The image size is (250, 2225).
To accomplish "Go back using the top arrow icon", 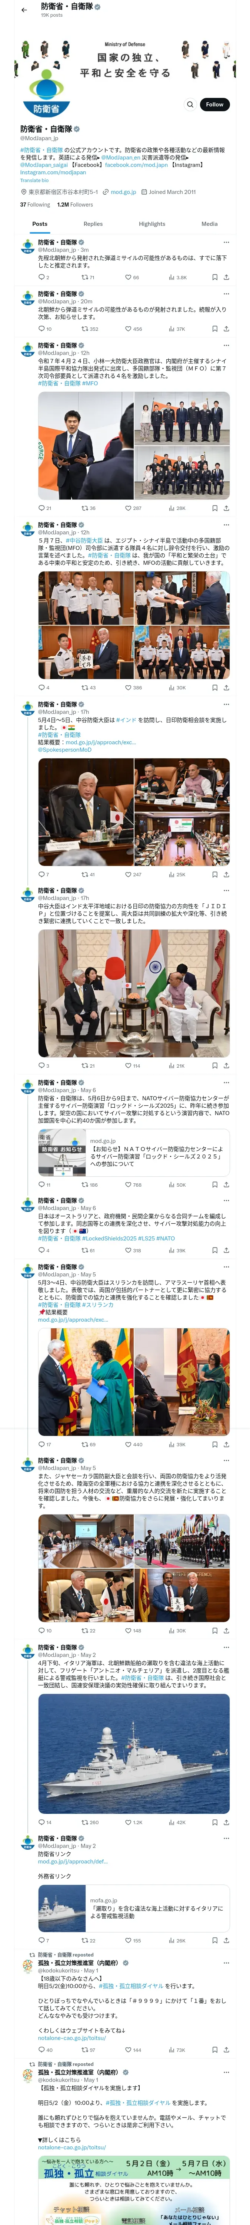I will pyautogui.click(x=24, y=10).
